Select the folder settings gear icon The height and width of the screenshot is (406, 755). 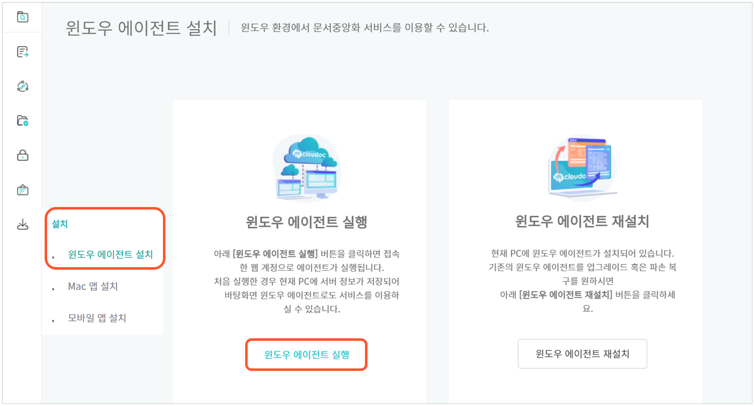[x=23, y=121]
